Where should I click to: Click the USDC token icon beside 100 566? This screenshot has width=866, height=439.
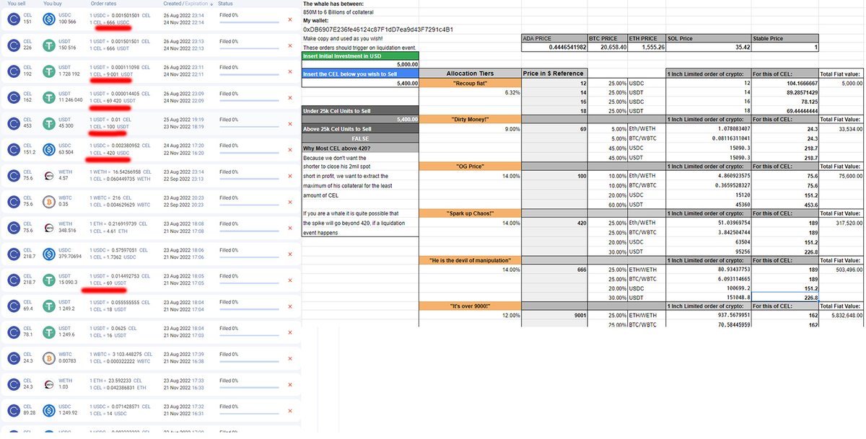[x=49, y=19]
